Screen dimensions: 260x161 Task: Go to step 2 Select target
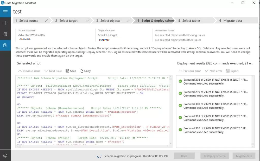tap(72, 21)
